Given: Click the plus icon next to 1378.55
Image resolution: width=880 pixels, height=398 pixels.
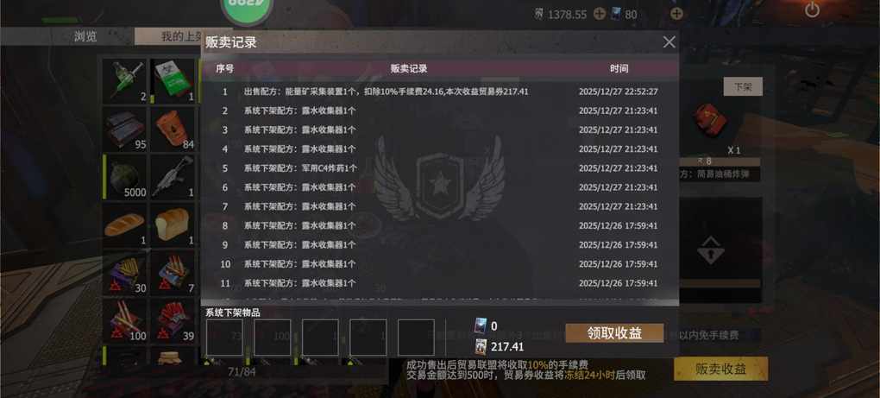Looking at the screenshot, I should click(600, 14).
